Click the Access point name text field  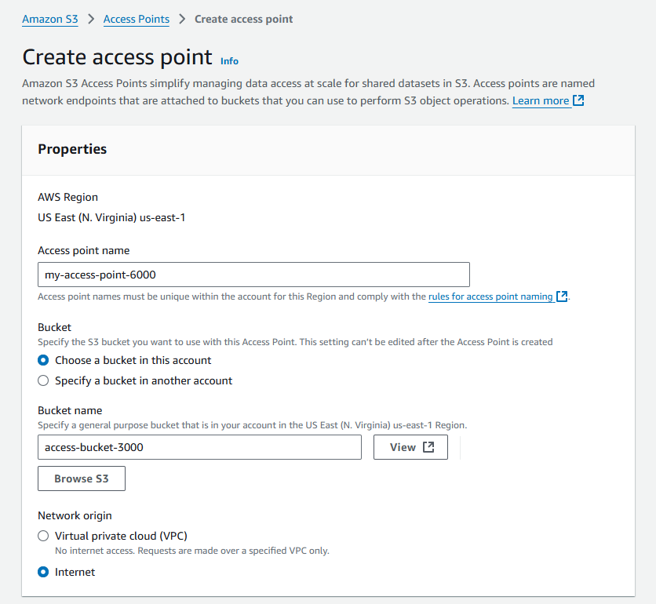pyautogui.click(x=253, y=274)
